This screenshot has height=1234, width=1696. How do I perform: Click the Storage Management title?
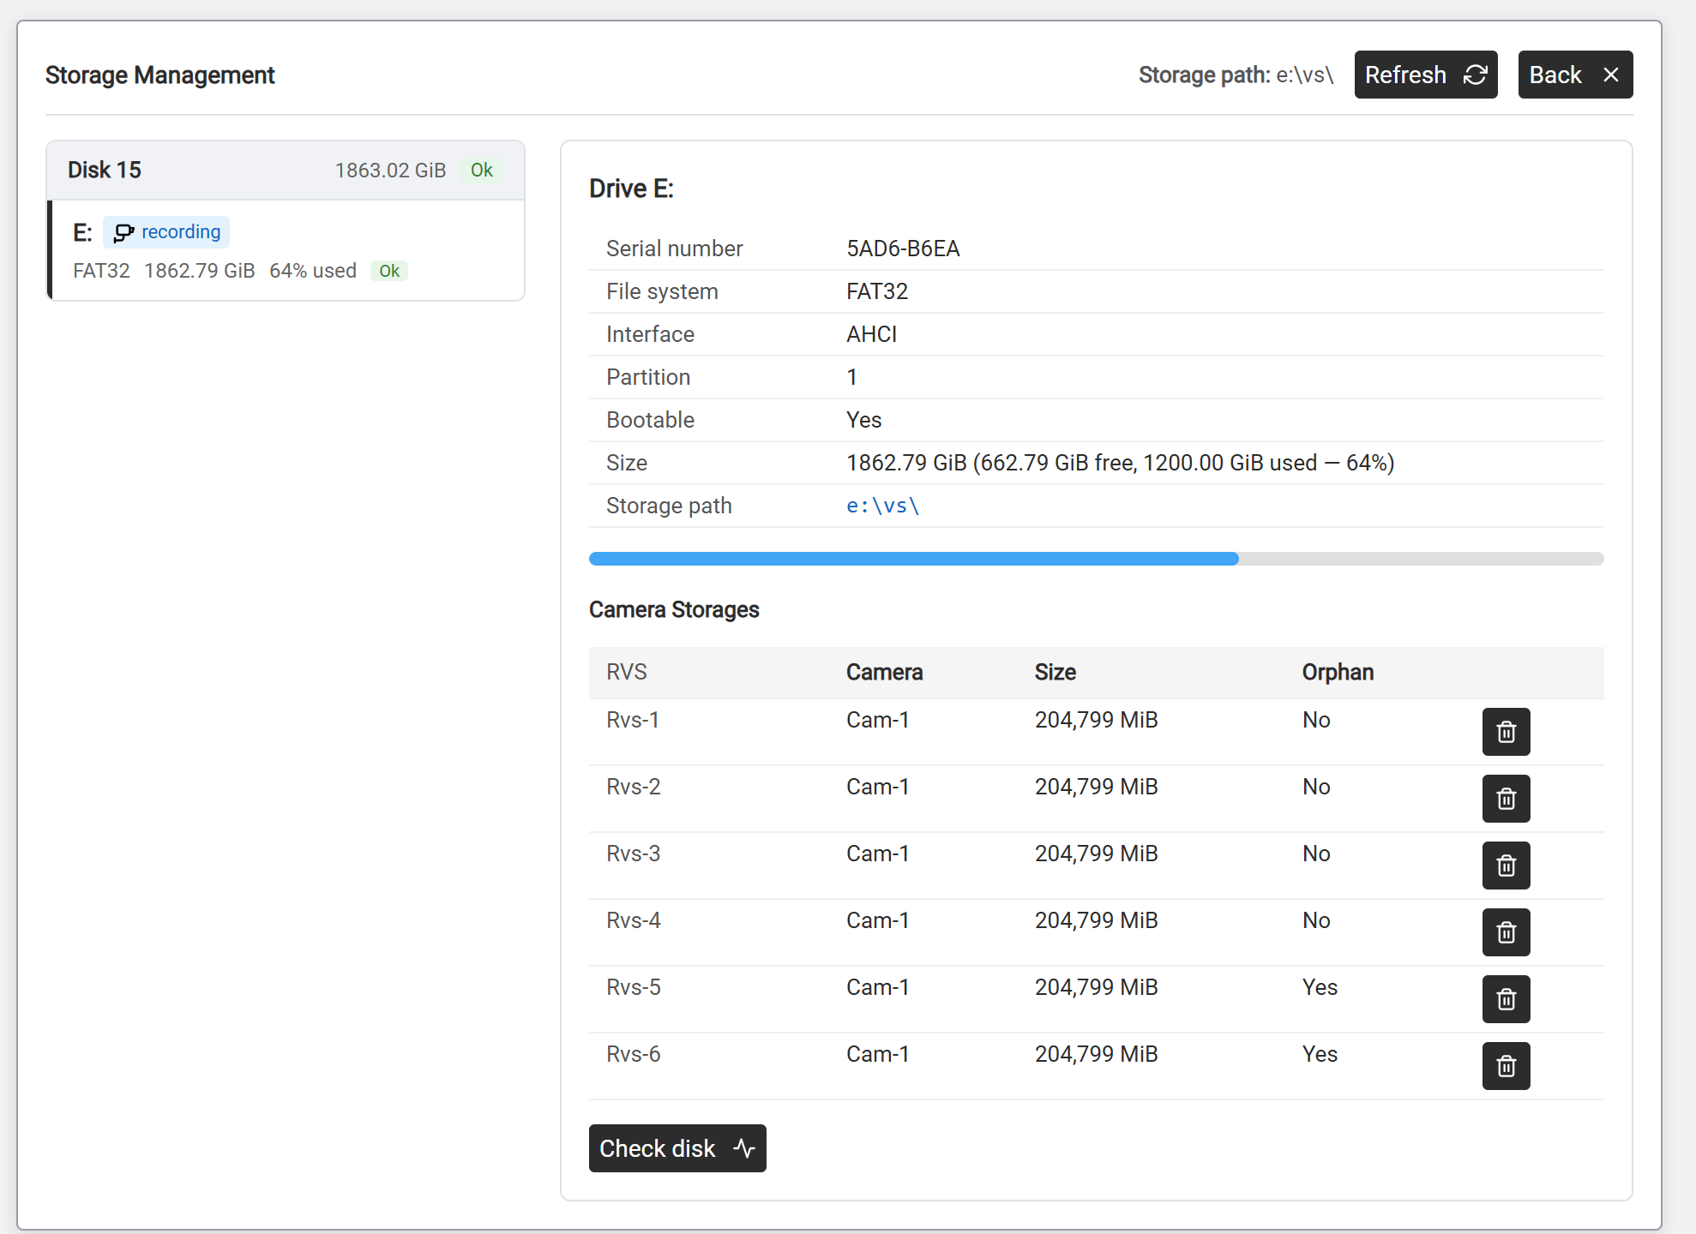click(x=159, y=75)
